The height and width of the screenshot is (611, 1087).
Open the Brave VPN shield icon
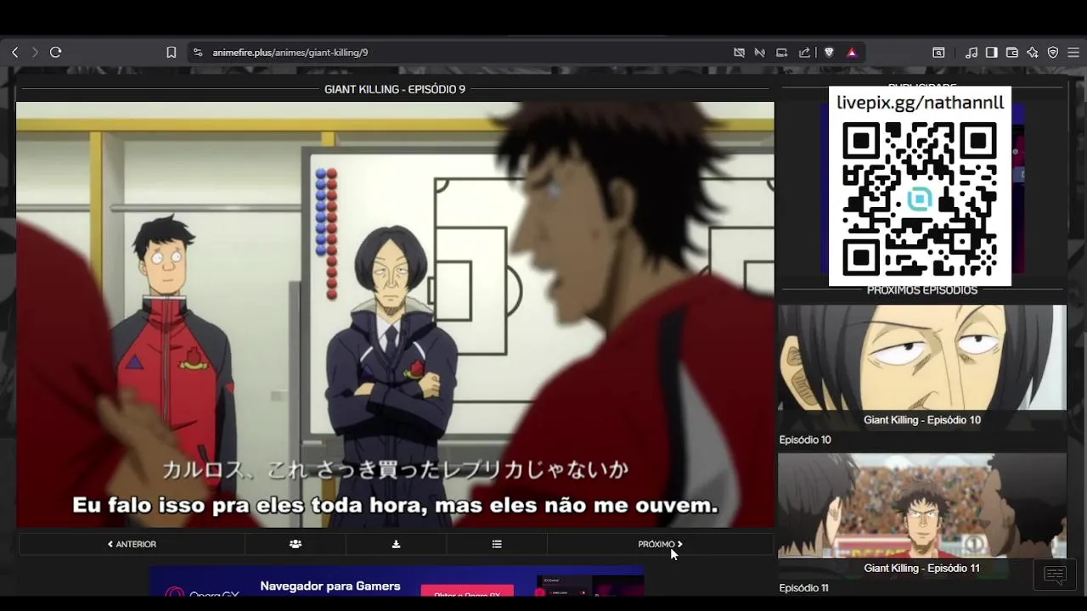1053,53
